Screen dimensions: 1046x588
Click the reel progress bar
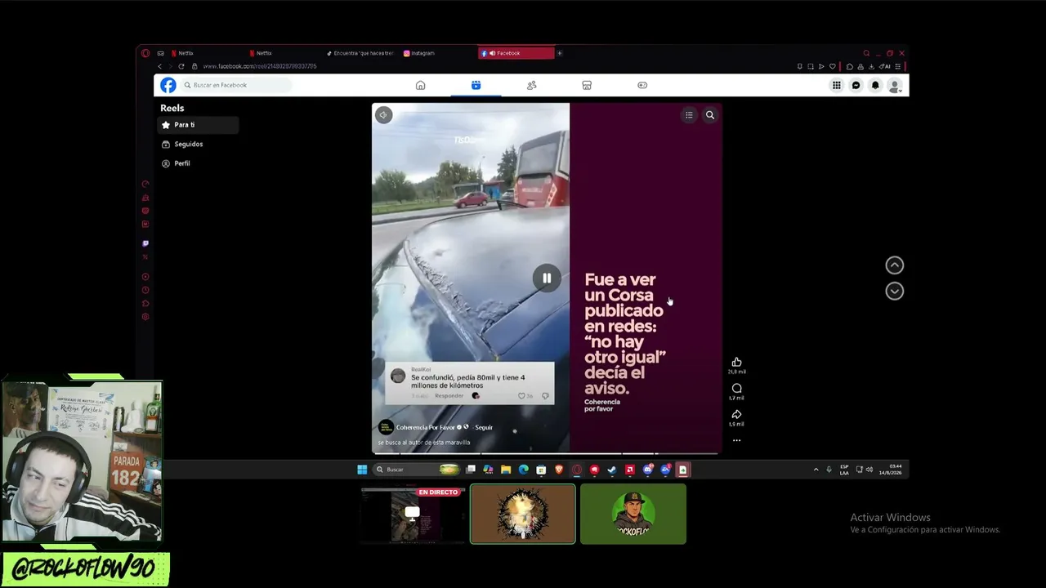(547, 452)
